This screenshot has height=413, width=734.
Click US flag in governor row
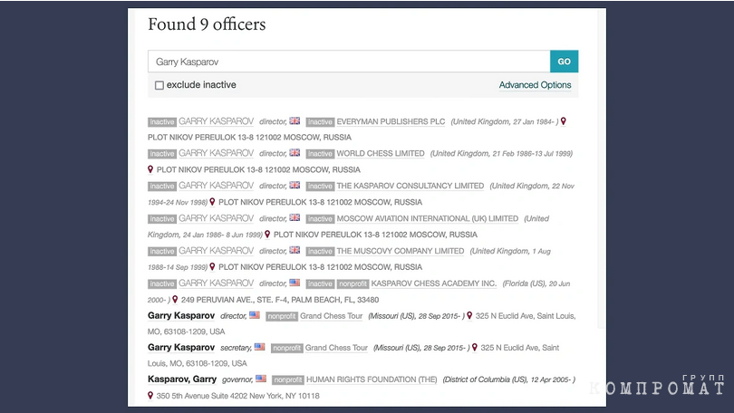pos(261,379)
